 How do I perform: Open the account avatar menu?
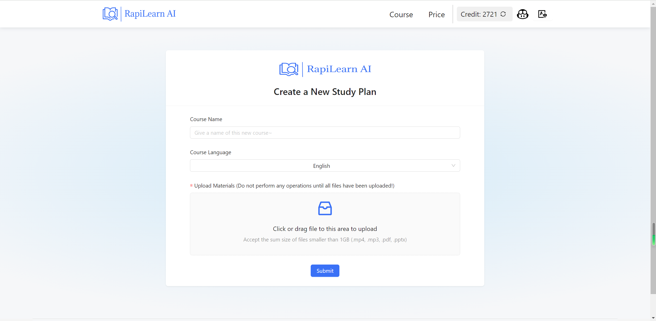pyautogui.click(x=522, y=14)
